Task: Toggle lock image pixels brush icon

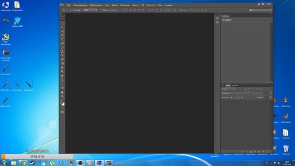Action: [235, 97]
